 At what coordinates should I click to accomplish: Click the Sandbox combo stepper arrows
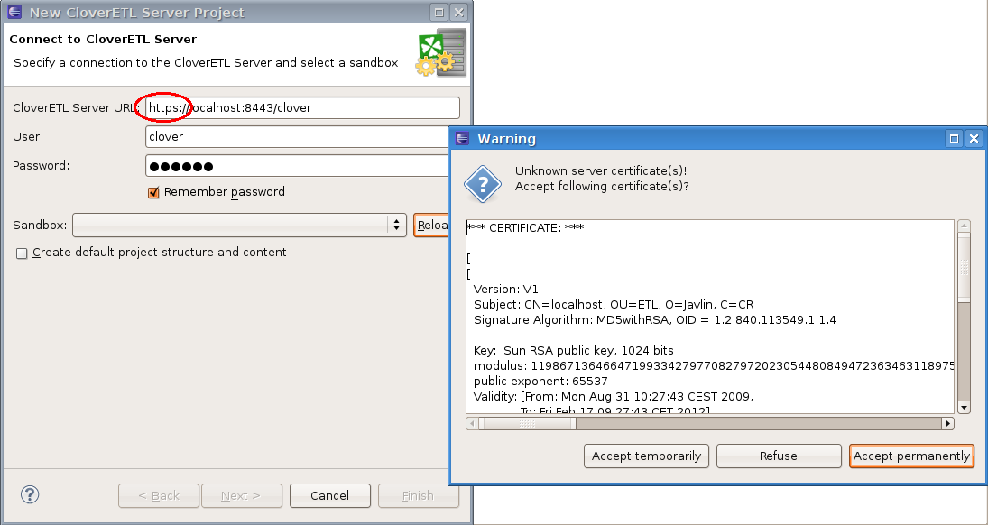[x=396, y=225]
